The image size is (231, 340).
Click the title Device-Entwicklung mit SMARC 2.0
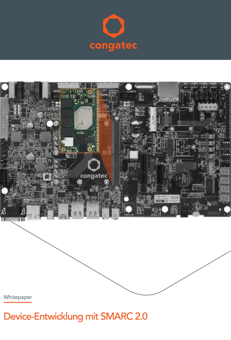[x=75, y=317]
